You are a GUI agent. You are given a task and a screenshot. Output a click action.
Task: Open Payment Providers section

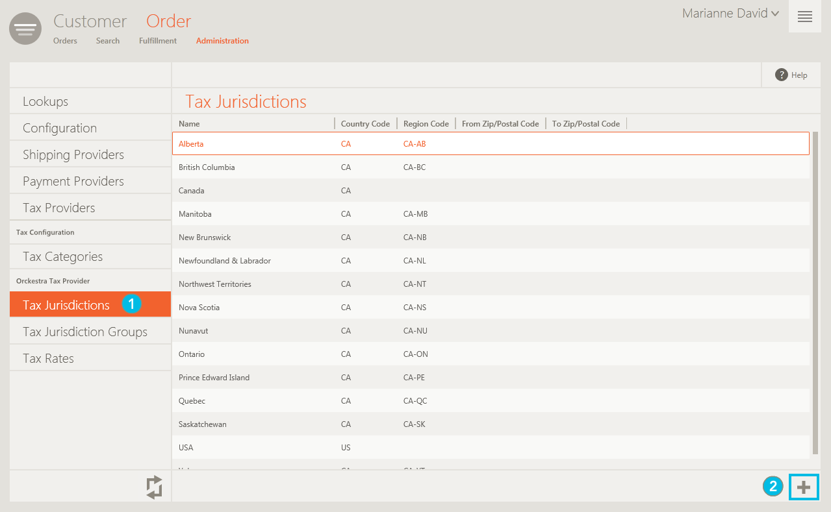click(73, 182)
